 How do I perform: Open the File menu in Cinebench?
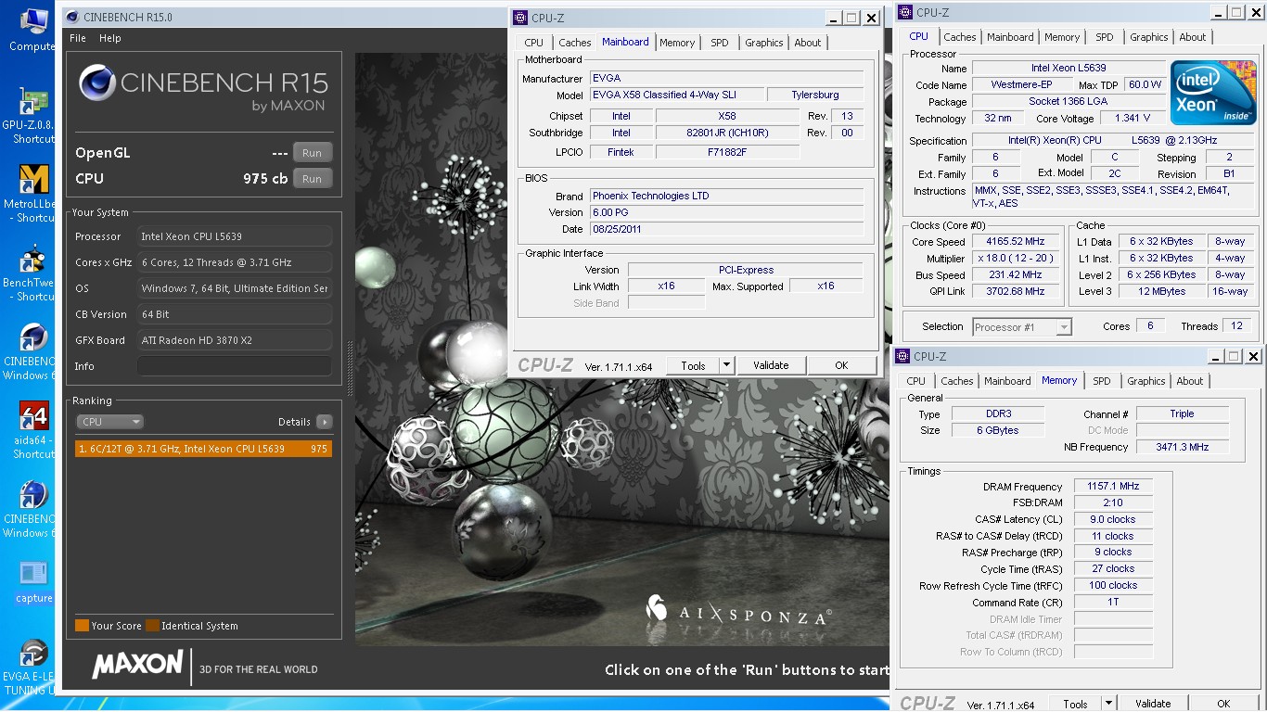[78, 38]
